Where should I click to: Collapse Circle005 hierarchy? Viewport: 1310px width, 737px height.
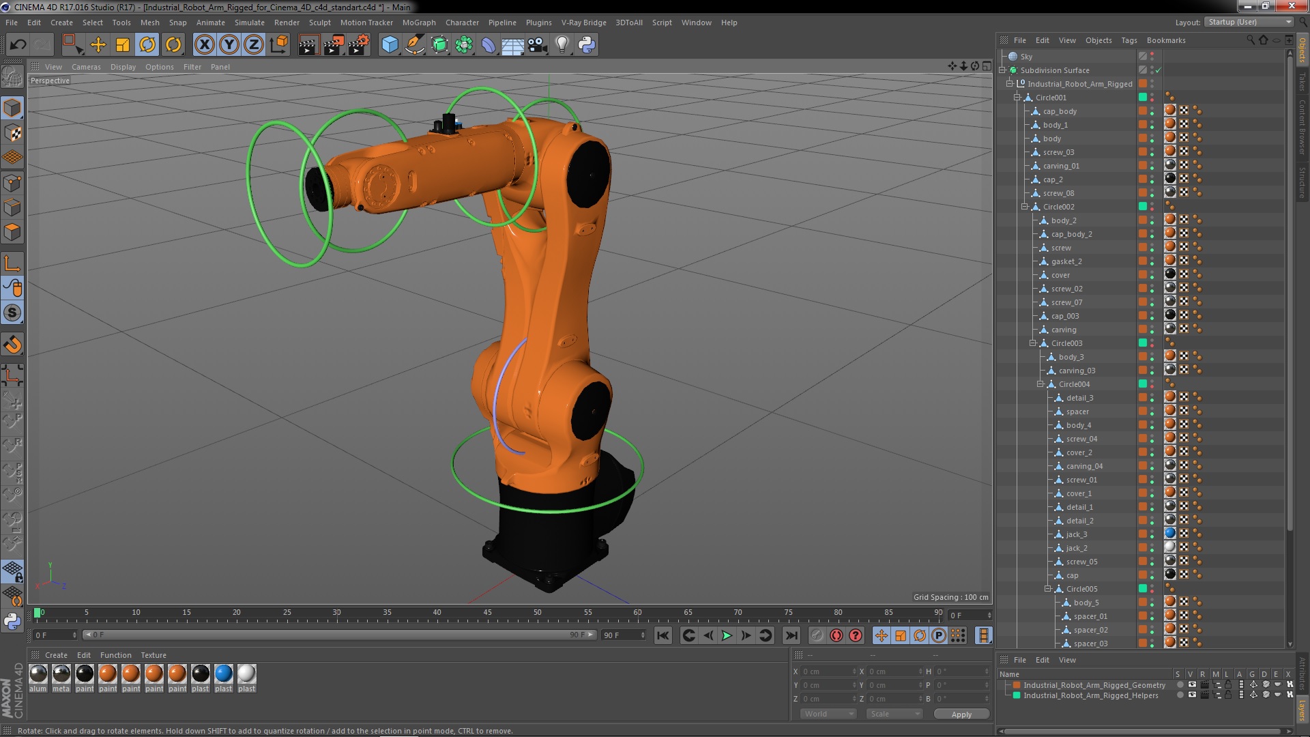coord(1048,589)
